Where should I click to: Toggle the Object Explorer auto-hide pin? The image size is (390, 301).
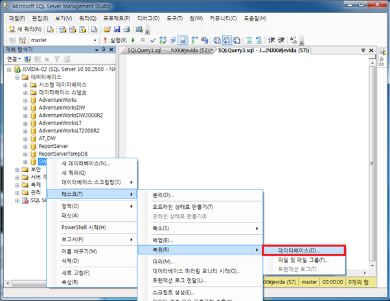point(104,49)
